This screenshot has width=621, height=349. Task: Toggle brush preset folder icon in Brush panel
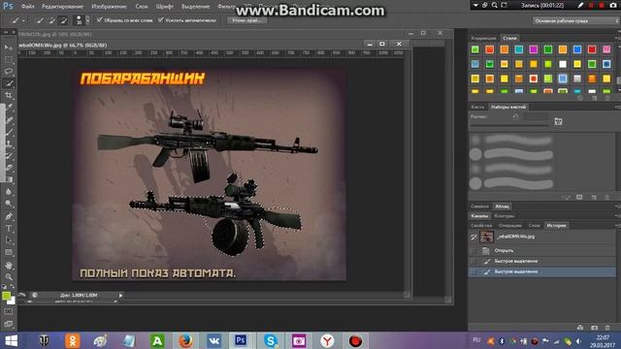pos(559,121)
